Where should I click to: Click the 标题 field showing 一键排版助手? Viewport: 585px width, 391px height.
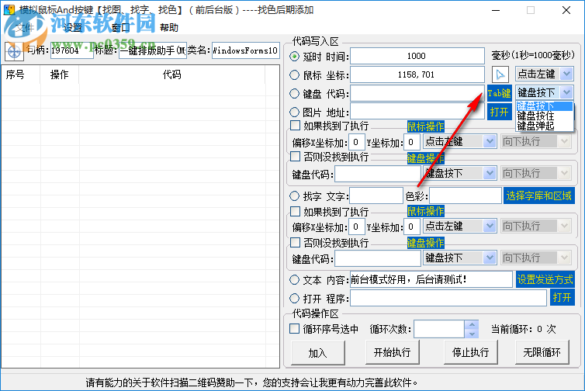tap(153, 50)
